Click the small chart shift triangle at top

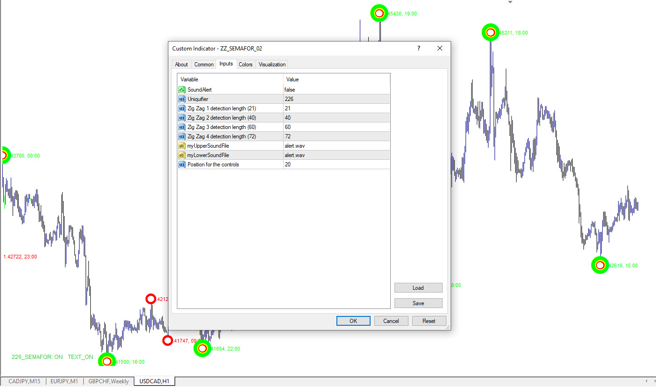[510, 2]
